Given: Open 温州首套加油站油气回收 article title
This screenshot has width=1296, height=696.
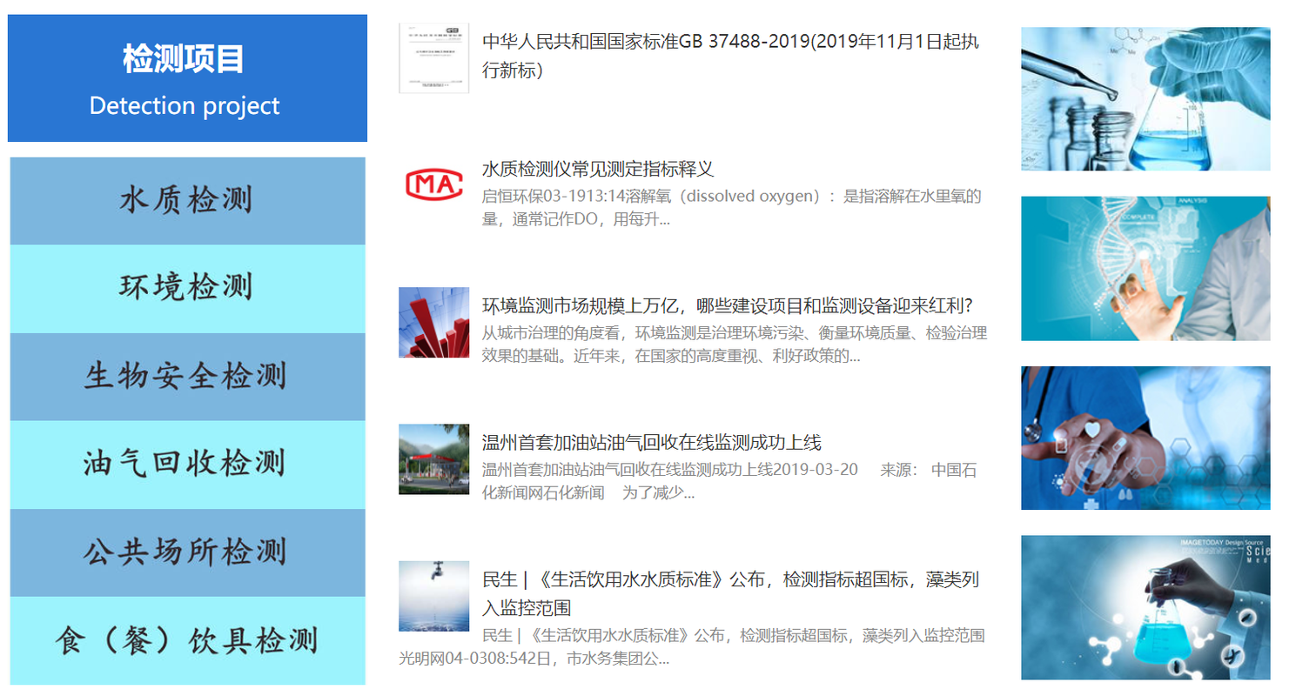Looking at the screenshot, I should click(651, 443).
